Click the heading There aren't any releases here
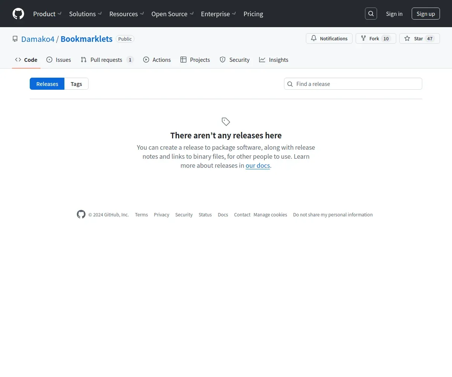 click(x=226, y=135)
